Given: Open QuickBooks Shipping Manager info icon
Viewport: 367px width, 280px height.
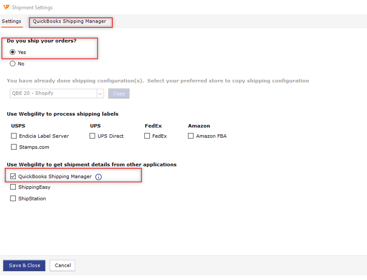Looking at the screenshot, I should point(99,177).
